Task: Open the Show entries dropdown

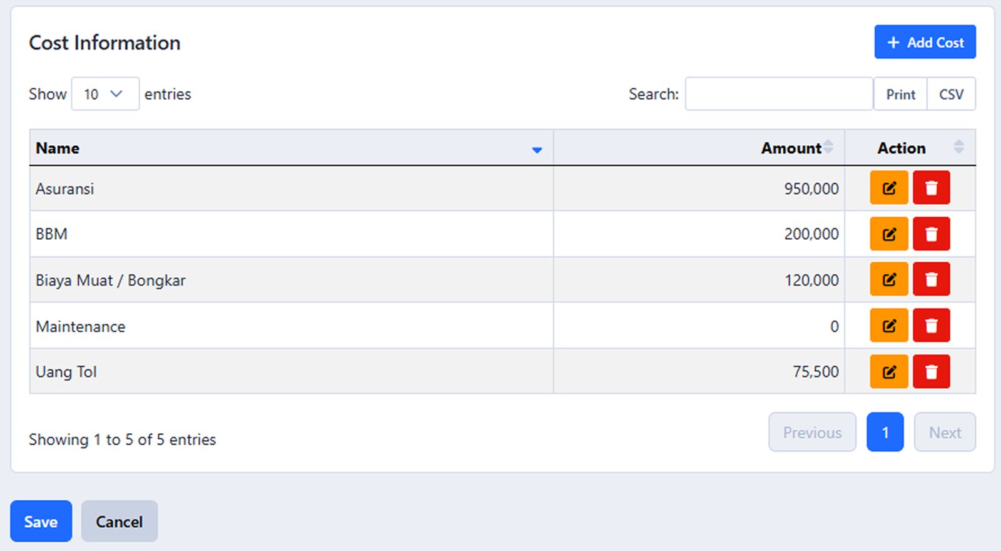Action: point(104,94)
